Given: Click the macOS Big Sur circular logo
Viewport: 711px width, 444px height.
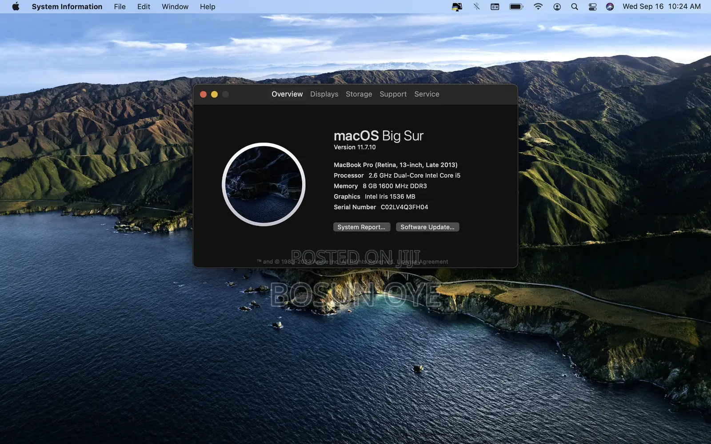Looking at the screenshot, I should 264,184.
